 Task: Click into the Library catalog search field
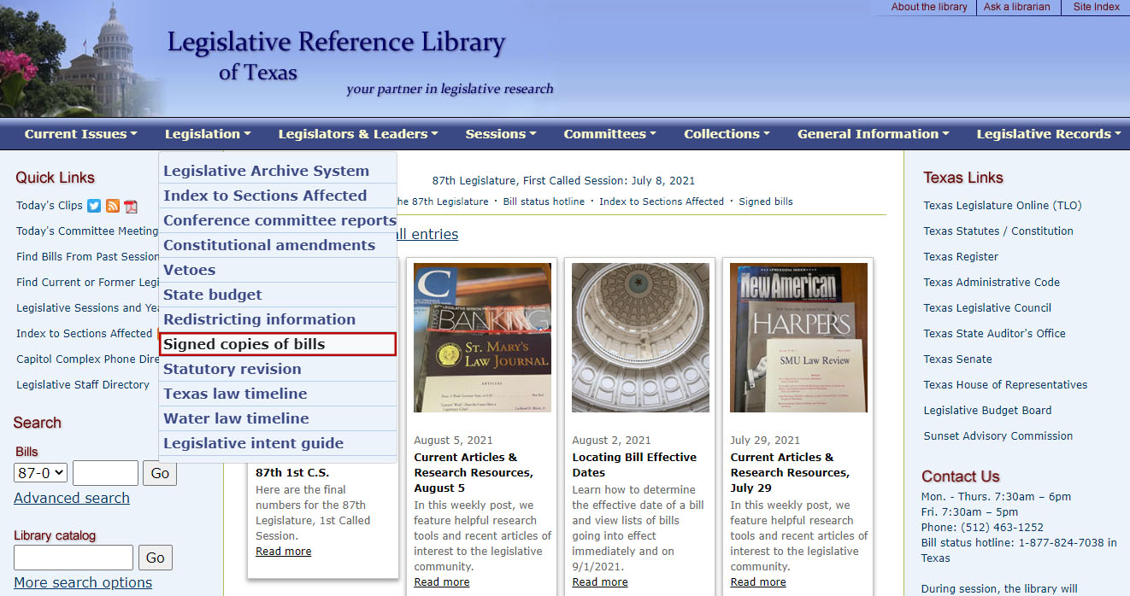click(74, 558)
